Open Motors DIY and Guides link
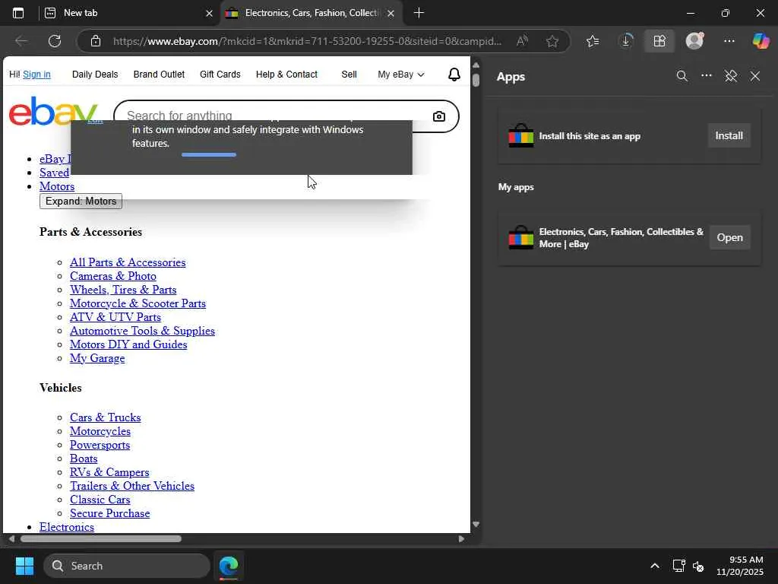Screen dimensions: 778x584 click(128, 344)
